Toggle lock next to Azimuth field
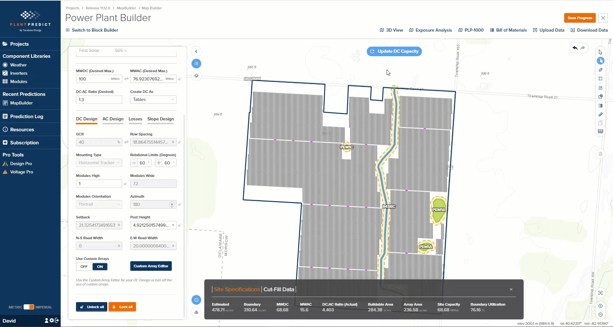This screenshot has height=327, width=613. tap(179, 204)
